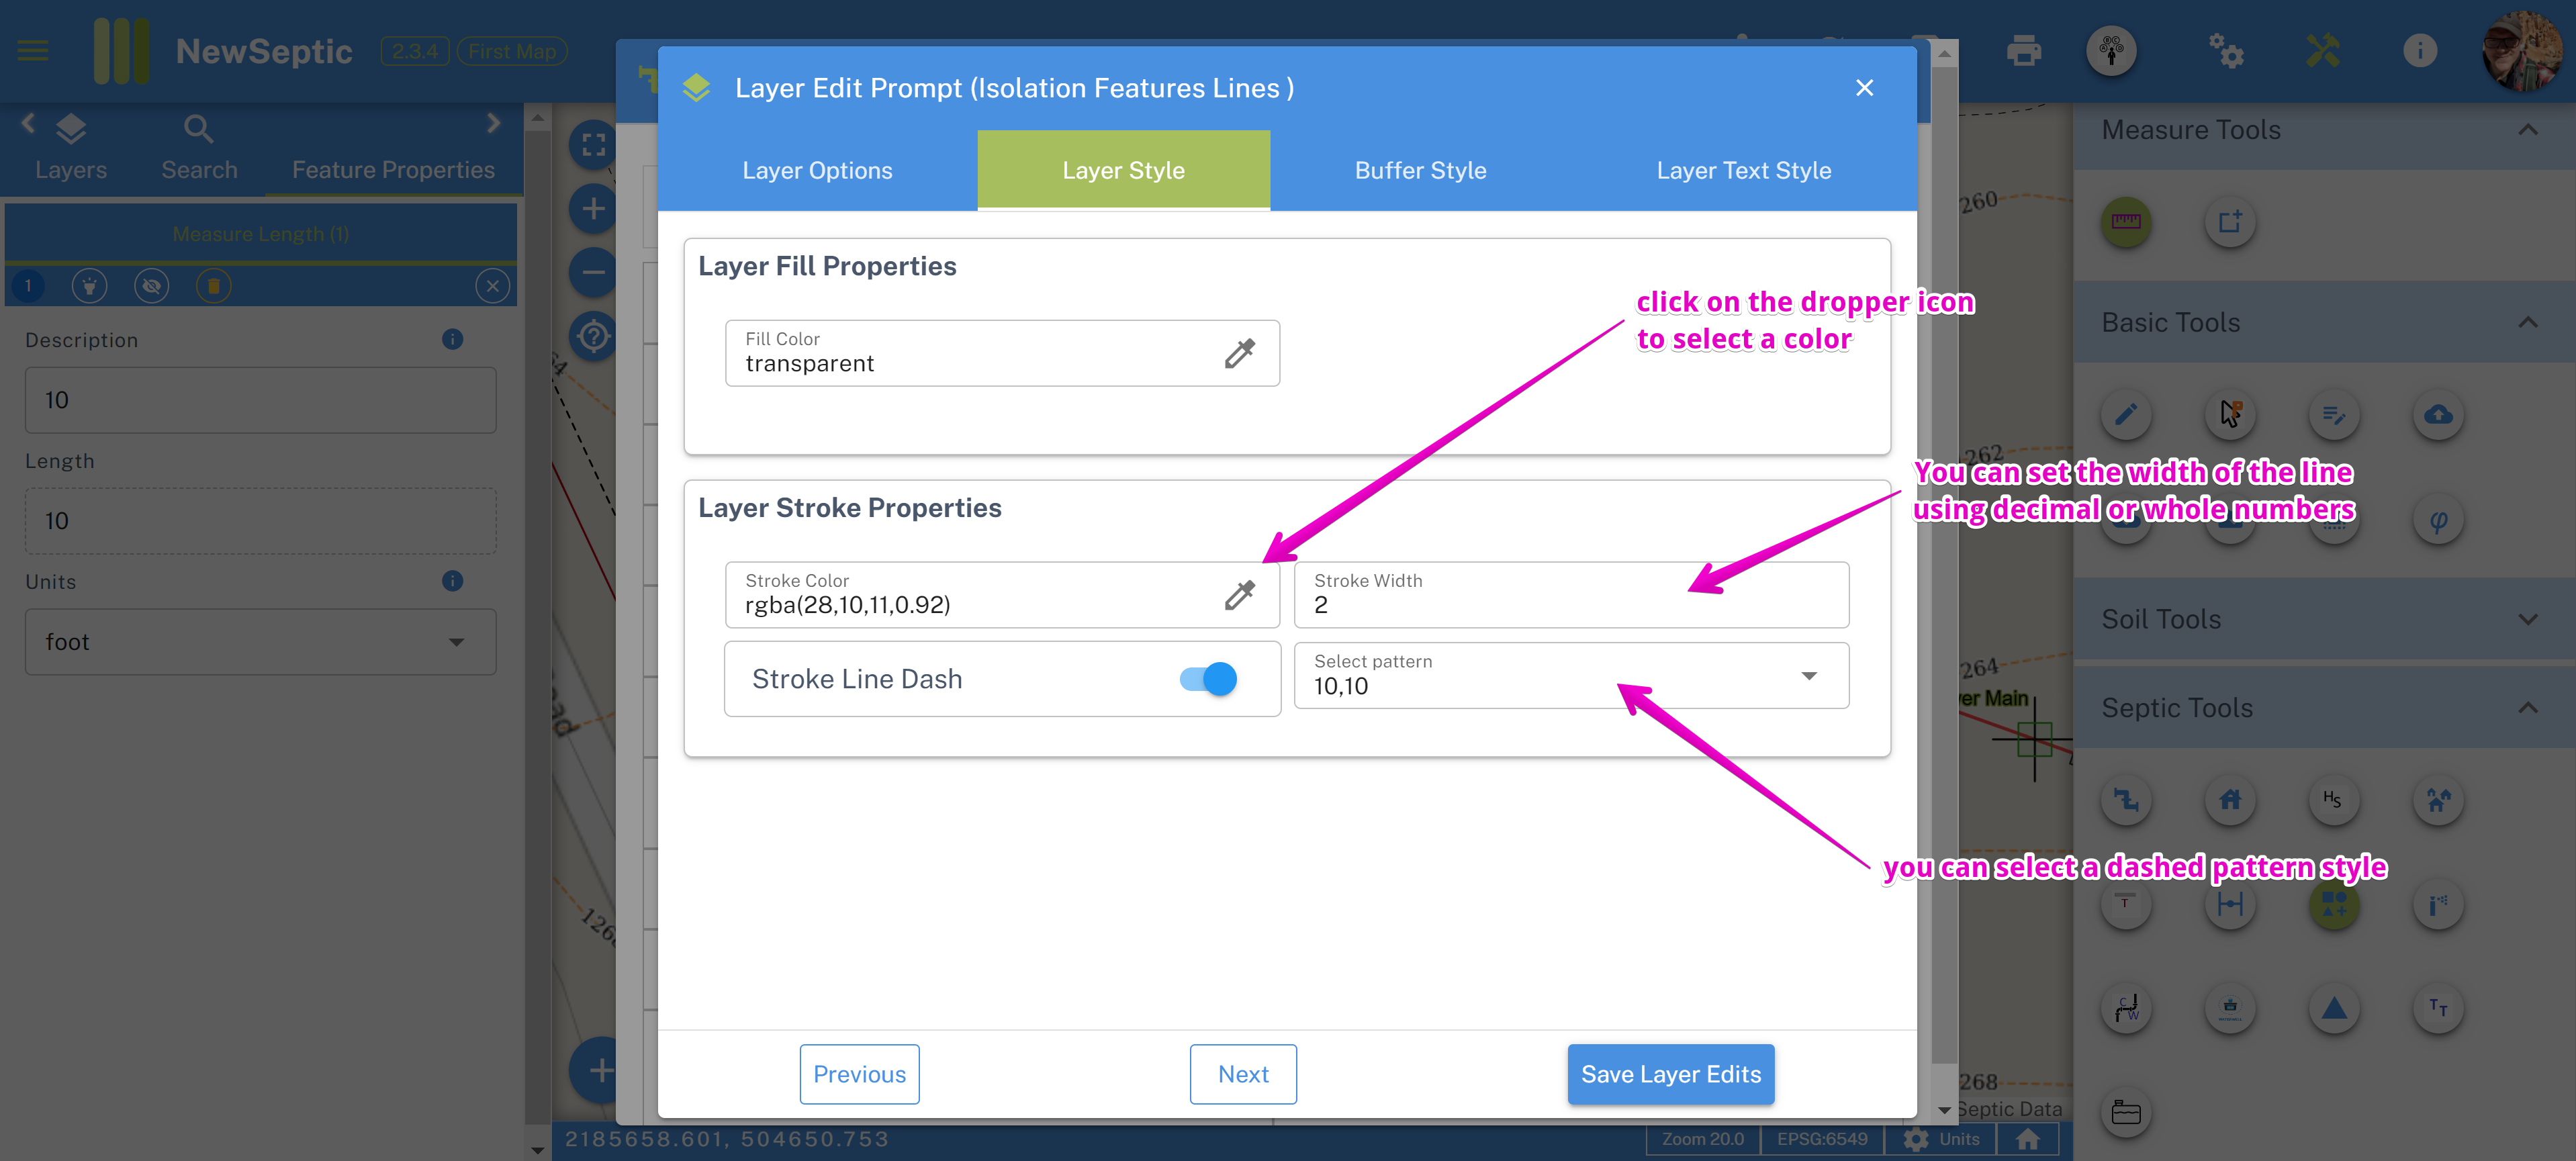Expand the Soil Tools section
2576x1161 pixels.
(x=2527, y=619)
